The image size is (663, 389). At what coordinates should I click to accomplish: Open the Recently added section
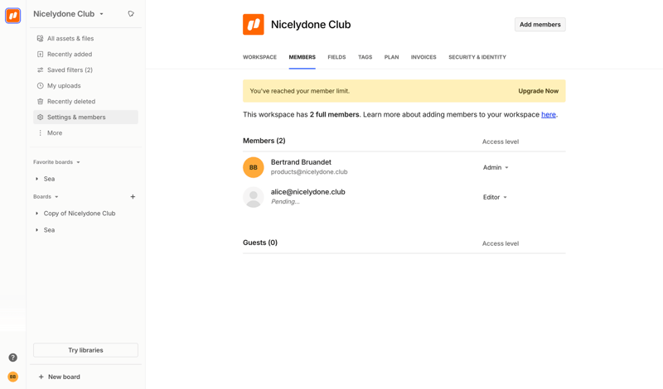pos(69,55)
